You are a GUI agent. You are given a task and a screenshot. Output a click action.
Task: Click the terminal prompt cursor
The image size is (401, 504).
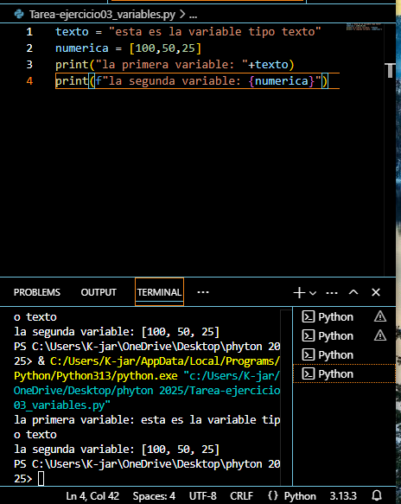pyautogui.click(x=41, y=479)
